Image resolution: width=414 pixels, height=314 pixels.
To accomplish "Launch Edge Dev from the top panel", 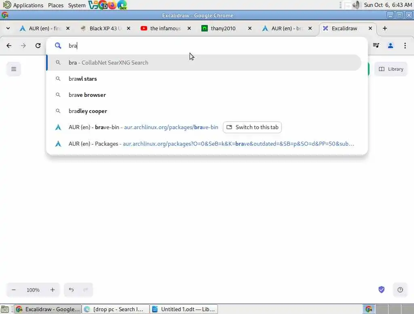I will (x=122, y=5).
